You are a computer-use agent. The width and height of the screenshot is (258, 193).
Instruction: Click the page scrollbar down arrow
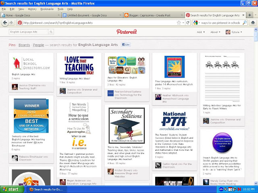tap(256, 183)
